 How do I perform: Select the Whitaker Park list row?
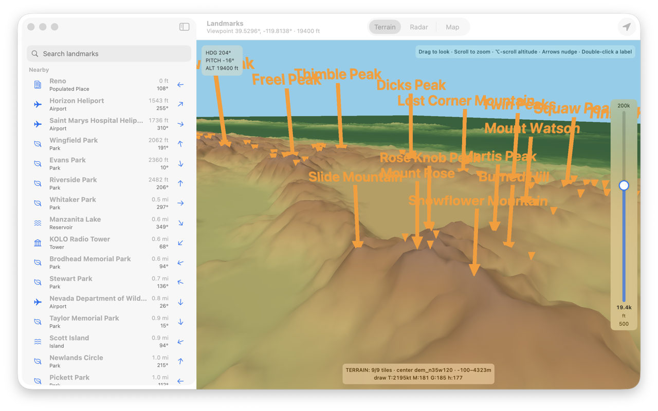click(109, 203)
